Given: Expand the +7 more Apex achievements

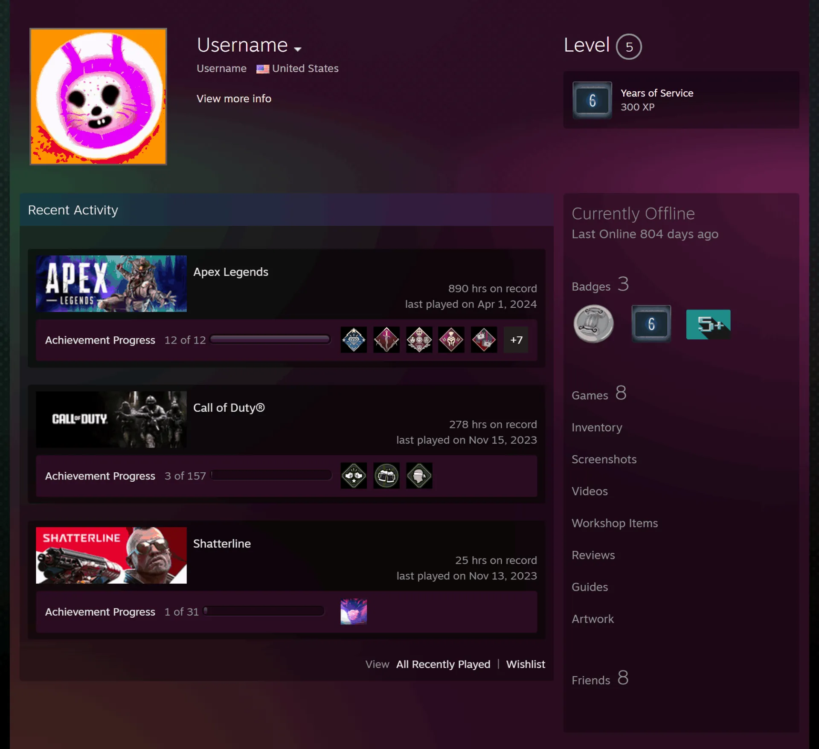Looking at the screenshot, I should [x=516, y=340].
